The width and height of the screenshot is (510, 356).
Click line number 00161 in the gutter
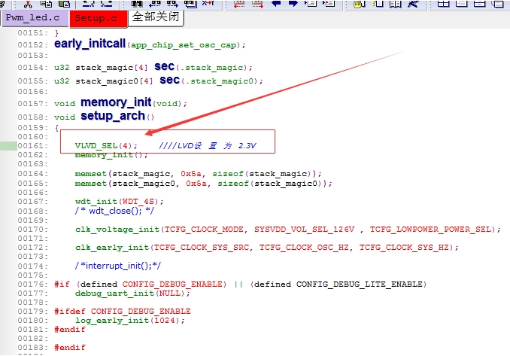[x=32, y=145]
